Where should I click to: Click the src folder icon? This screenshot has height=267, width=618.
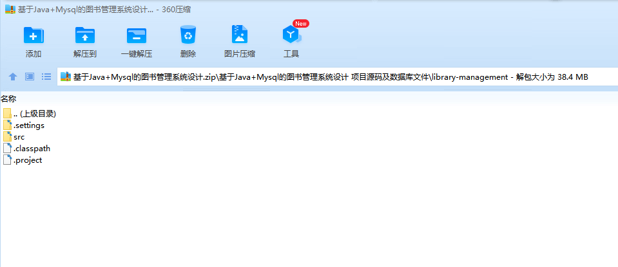click(x=7, y=137)
